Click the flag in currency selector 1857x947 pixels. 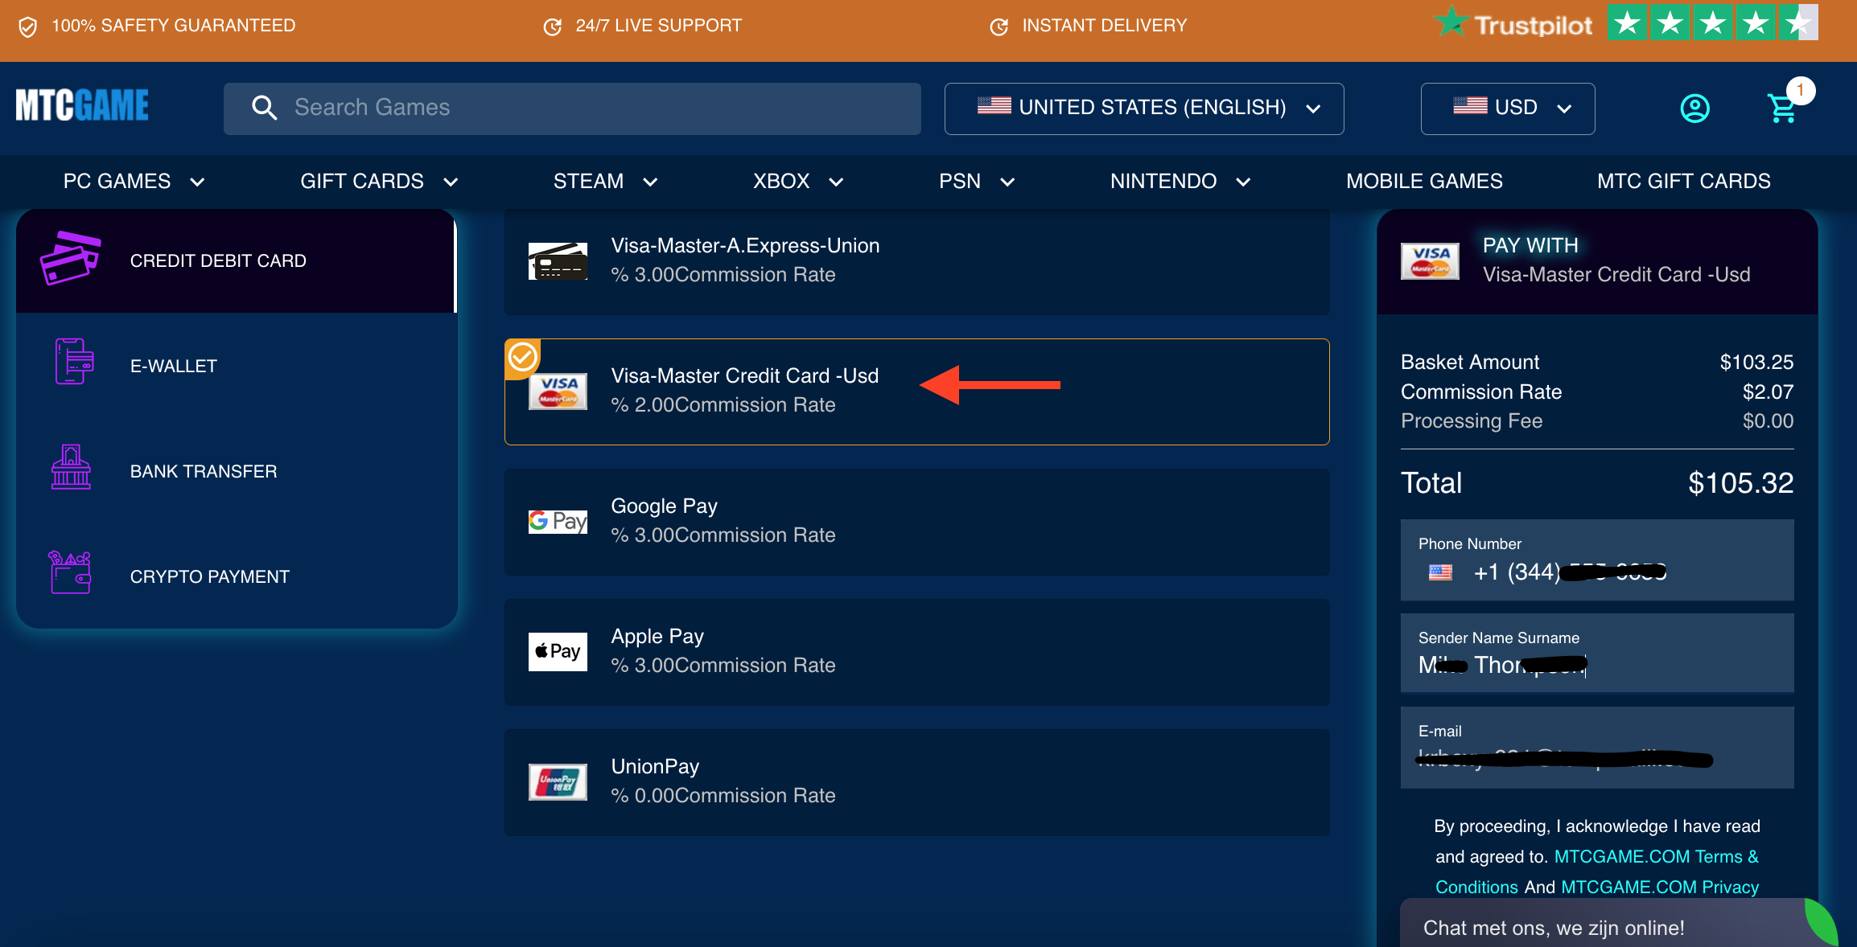click(x=1470, y=106)
